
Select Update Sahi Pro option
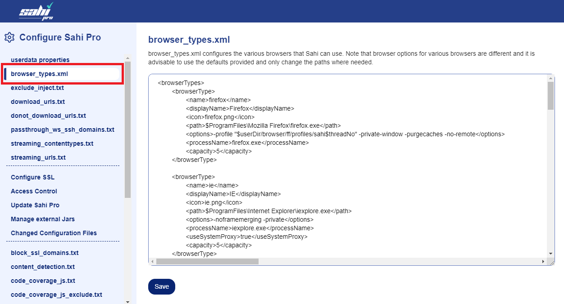point(35,205)
